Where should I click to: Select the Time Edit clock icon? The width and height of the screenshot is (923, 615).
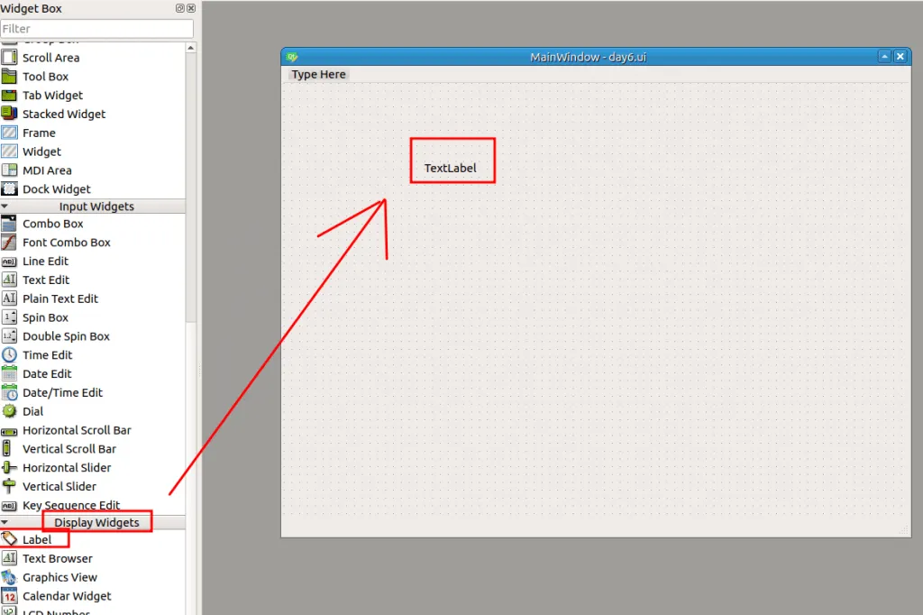coord(9,355)
